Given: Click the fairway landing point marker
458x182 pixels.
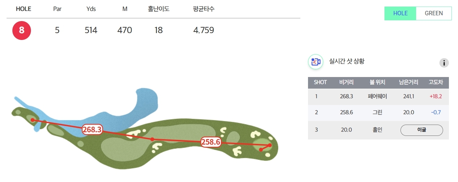Looking at the screenshot, I should coord(152,139).
